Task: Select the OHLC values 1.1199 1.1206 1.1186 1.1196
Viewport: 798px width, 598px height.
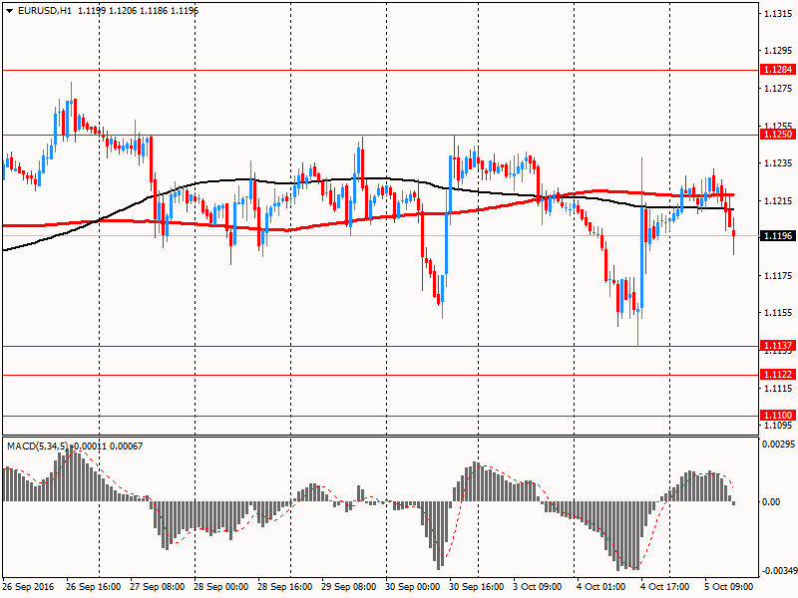Action: point(138,11)
